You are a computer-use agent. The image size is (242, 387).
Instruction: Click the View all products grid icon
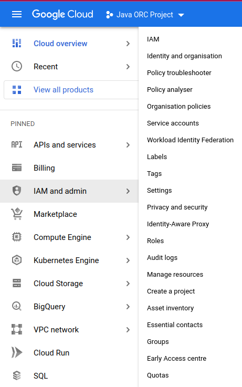click(17, 90)
